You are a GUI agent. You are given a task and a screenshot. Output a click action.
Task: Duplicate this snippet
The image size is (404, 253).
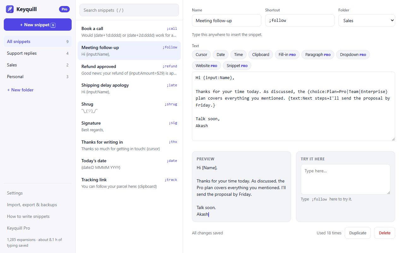(358, 233)
